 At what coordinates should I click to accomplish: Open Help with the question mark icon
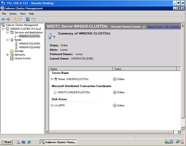[28, 19]
